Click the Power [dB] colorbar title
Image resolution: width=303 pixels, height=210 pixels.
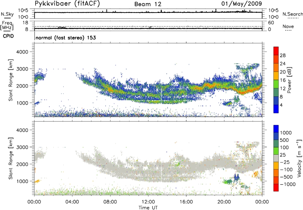click(x=289, y=80)
